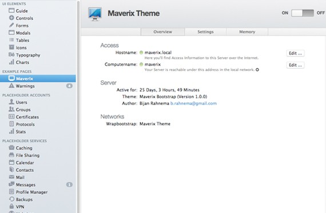Click the Controls plus icon
Viewport: 326px width, 213px height.
click(11, 18)
